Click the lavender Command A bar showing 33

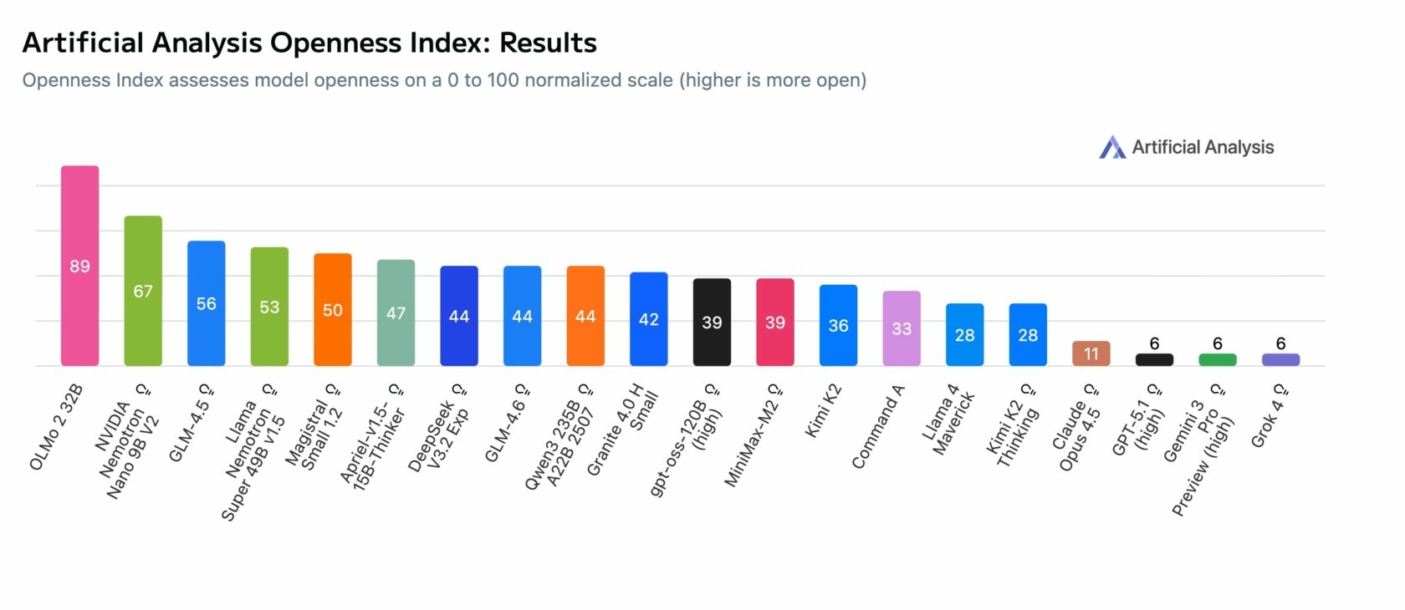(902, 328)
